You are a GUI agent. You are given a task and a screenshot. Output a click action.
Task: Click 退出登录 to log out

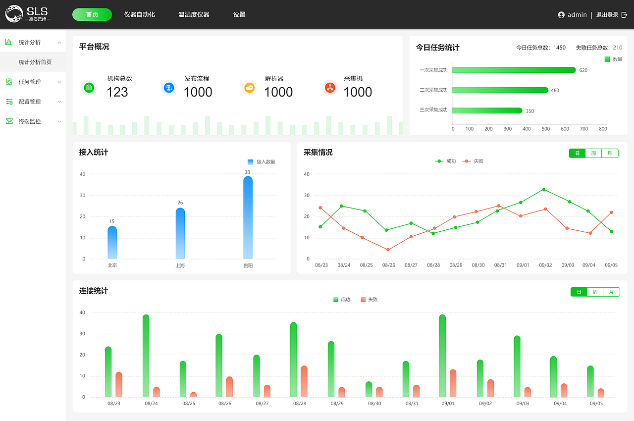click(x=607, y=15)
